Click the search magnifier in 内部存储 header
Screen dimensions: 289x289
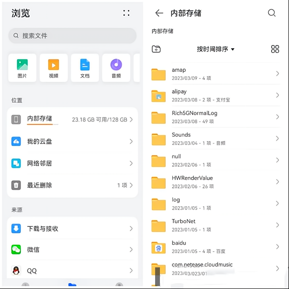coord(272,13)
